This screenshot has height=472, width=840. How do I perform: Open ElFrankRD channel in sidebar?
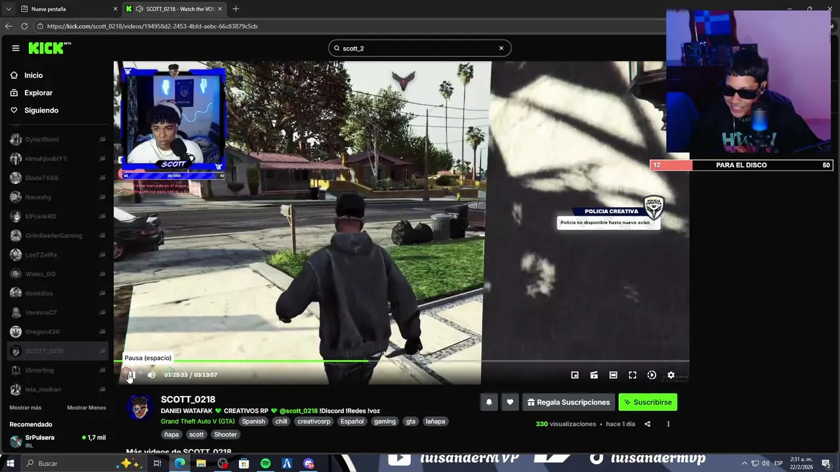pyautogui.click(x=58, y=216)
